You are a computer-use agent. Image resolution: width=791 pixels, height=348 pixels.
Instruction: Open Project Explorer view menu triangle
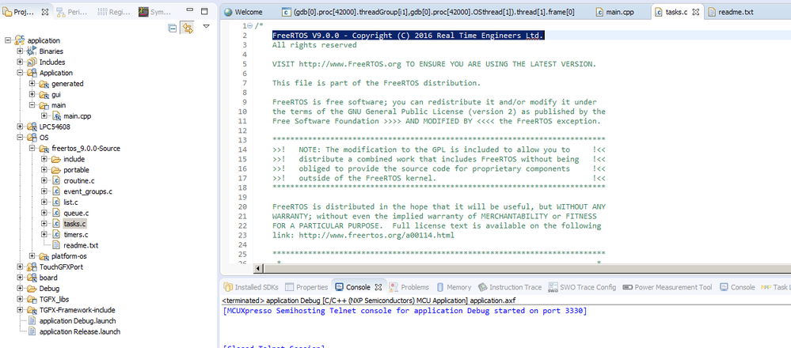pos(206,26)
